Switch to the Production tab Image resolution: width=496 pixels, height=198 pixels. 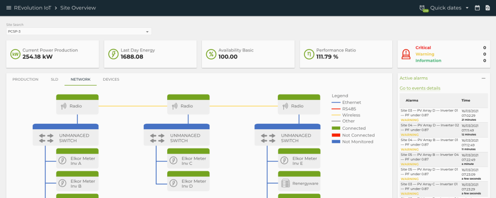pyautogui.click(x=25, y=79)
